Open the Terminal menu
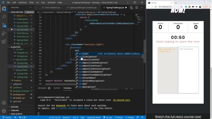This screenshot has height=119, width=212. (51, 2)
